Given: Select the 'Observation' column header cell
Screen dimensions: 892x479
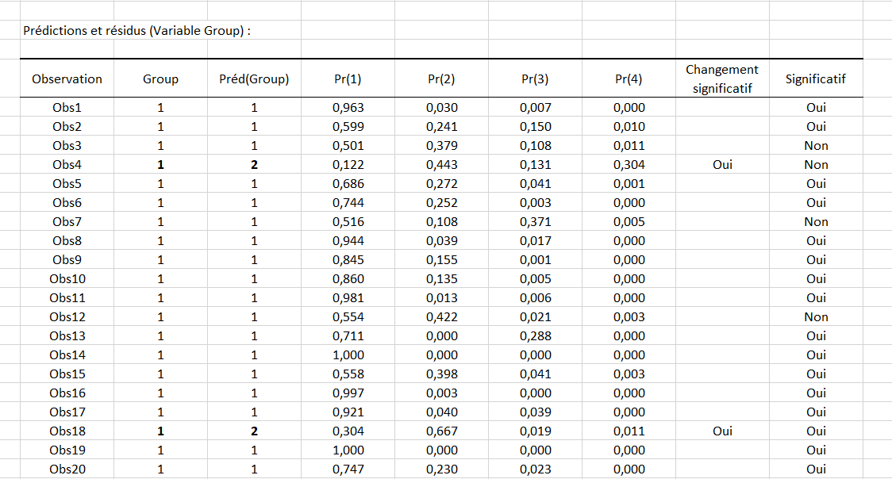Looking at the screenshot, I should pyautogui.click(x=67, y=79).
